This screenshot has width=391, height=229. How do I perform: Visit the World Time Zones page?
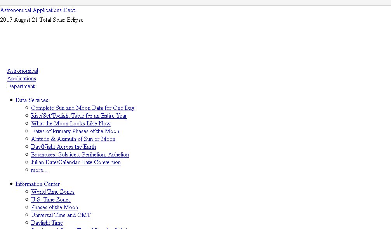[x=53, y=192]
